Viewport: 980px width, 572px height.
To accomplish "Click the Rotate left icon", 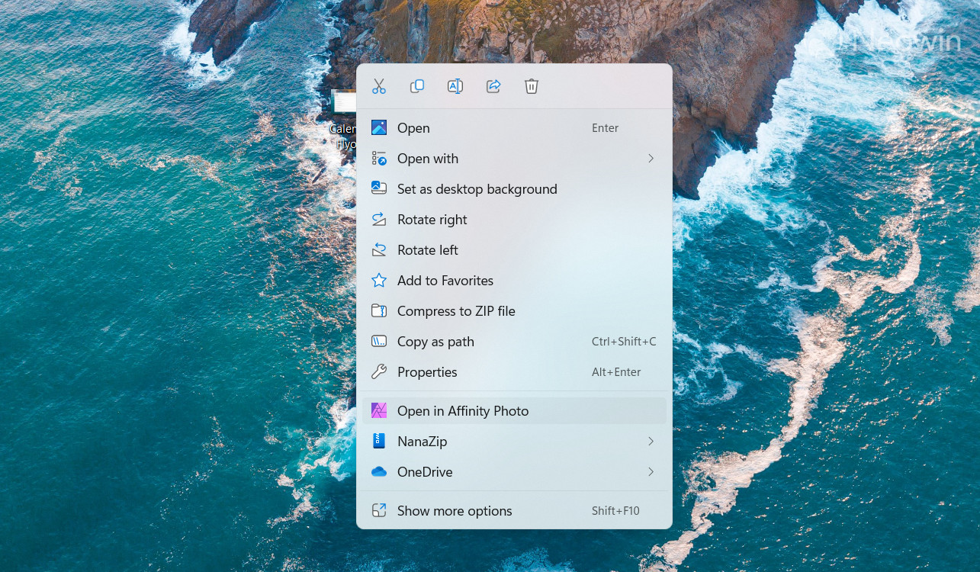I will [379, 250].
